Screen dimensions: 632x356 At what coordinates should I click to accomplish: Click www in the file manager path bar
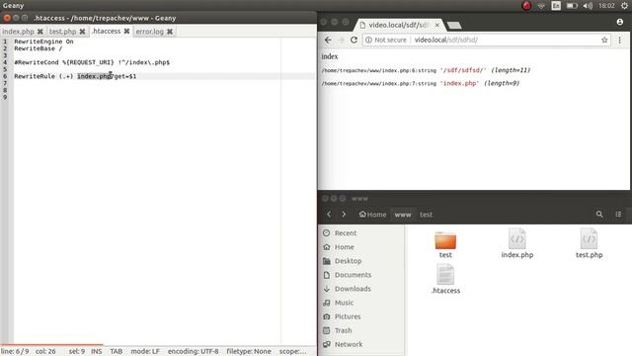coord(403,215)
